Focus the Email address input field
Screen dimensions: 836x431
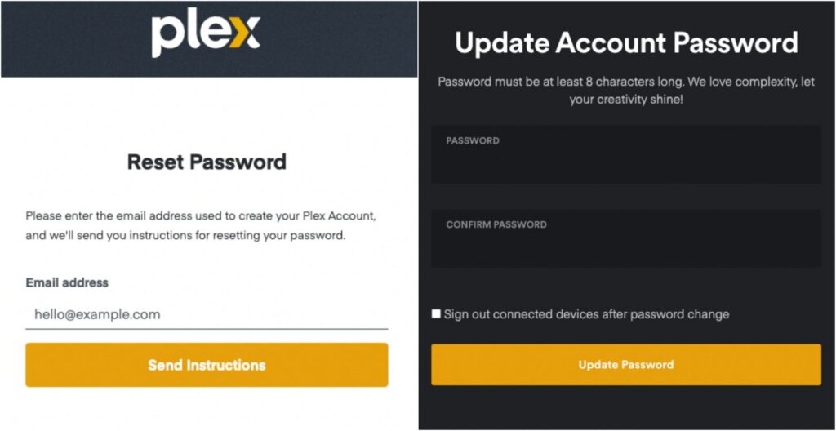(207, 314)
